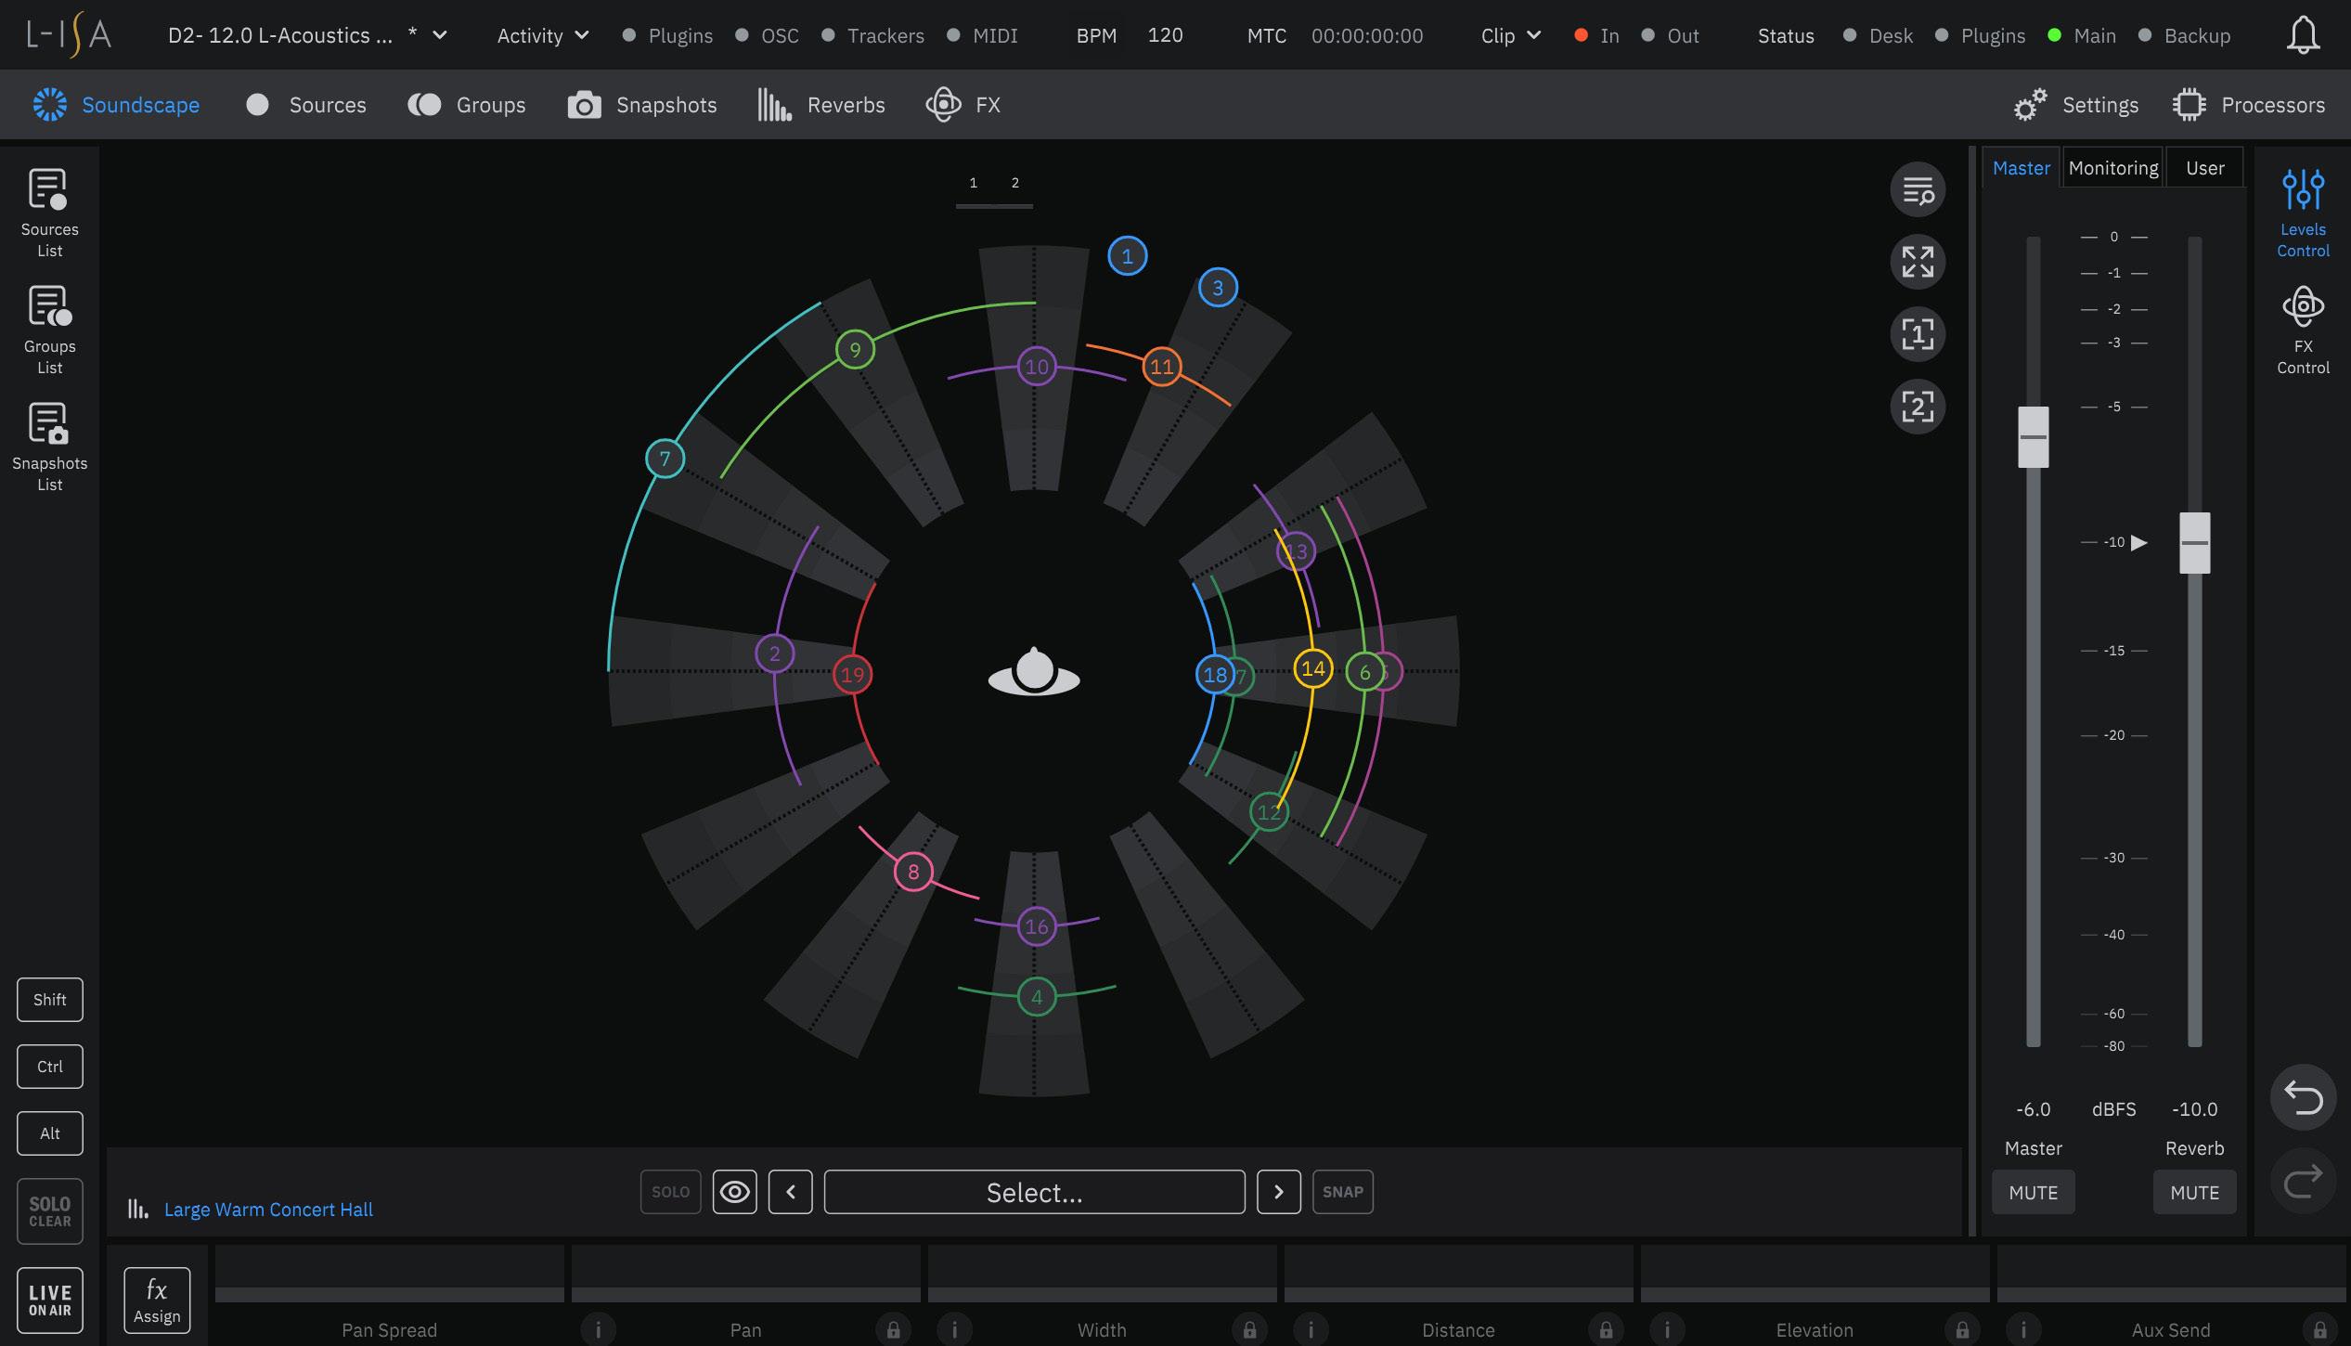Go to the Reverbs page
Image resolution: width=2351 pixels, height=1346 pixels.
pos(821,105)
